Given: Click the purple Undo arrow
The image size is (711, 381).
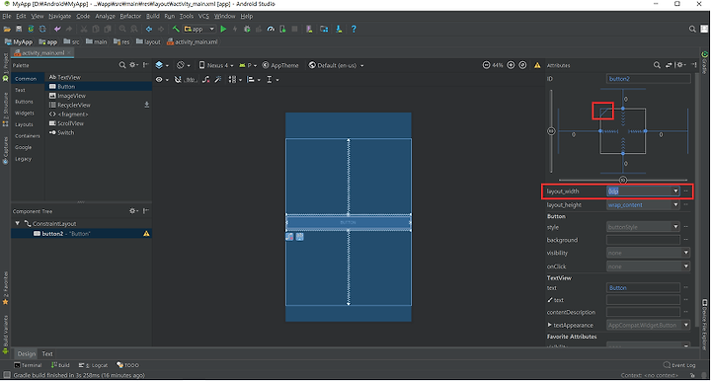Looking at the screenshot, I should 57,29.
